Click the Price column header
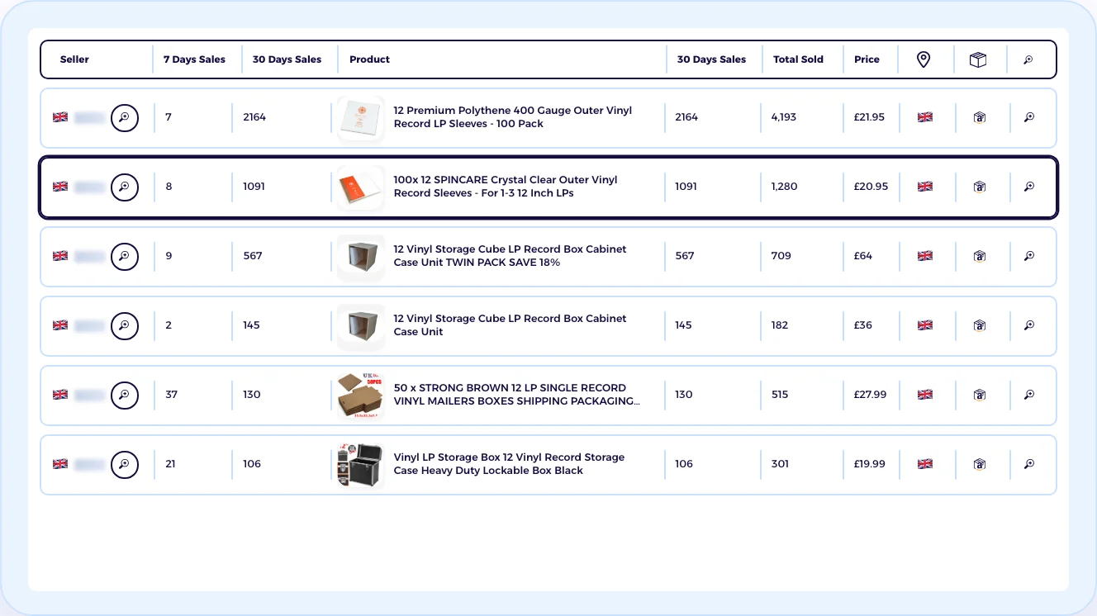 [867, 59]
